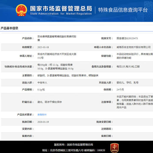The image size is (153, 153).
Task: Select the 产品基本信息 section heading
Action: coord(9,28)
